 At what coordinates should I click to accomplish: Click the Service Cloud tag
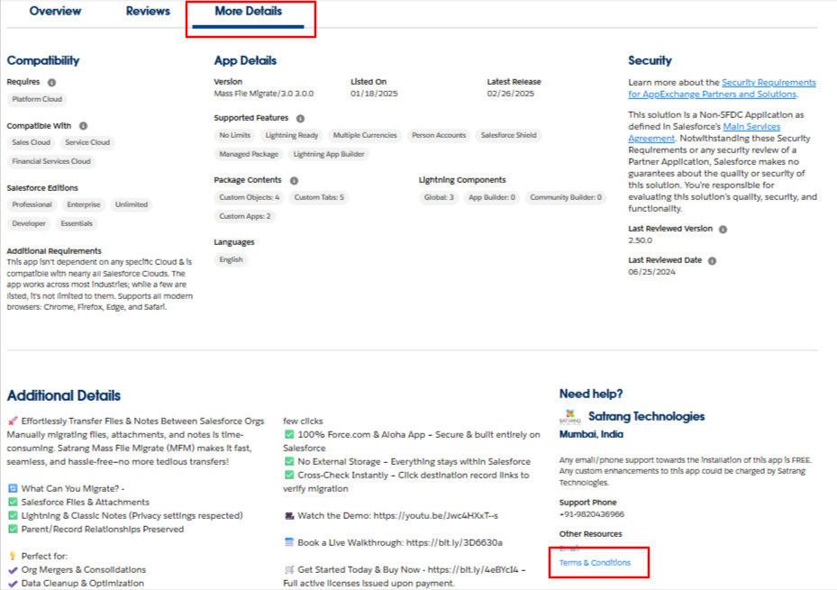(x=87, y=142)
